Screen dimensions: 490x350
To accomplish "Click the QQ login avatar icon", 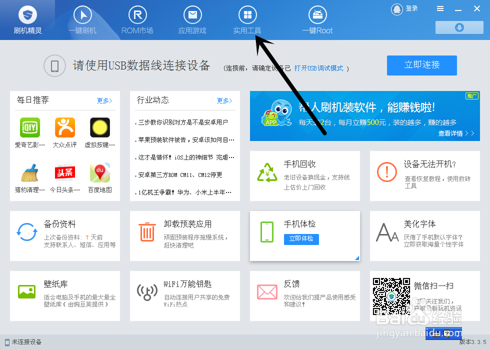I will click(397, 9).
